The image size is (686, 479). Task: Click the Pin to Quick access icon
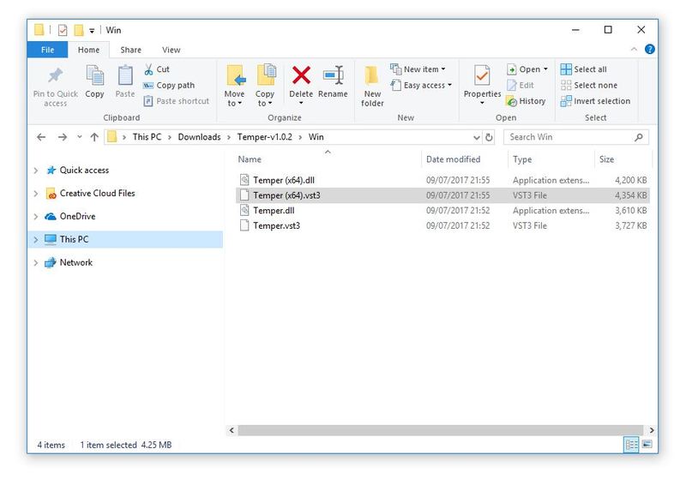[55, 76]
